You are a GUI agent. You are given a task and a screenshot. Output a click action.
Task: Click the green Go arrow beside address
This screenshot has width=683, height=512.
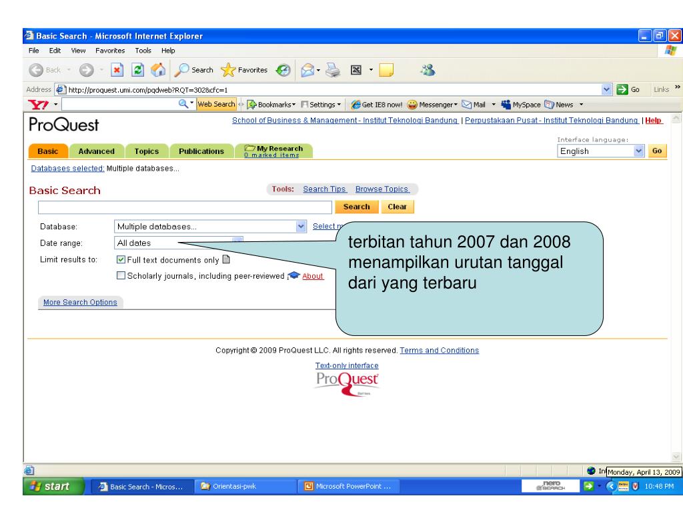coord(622,90)
